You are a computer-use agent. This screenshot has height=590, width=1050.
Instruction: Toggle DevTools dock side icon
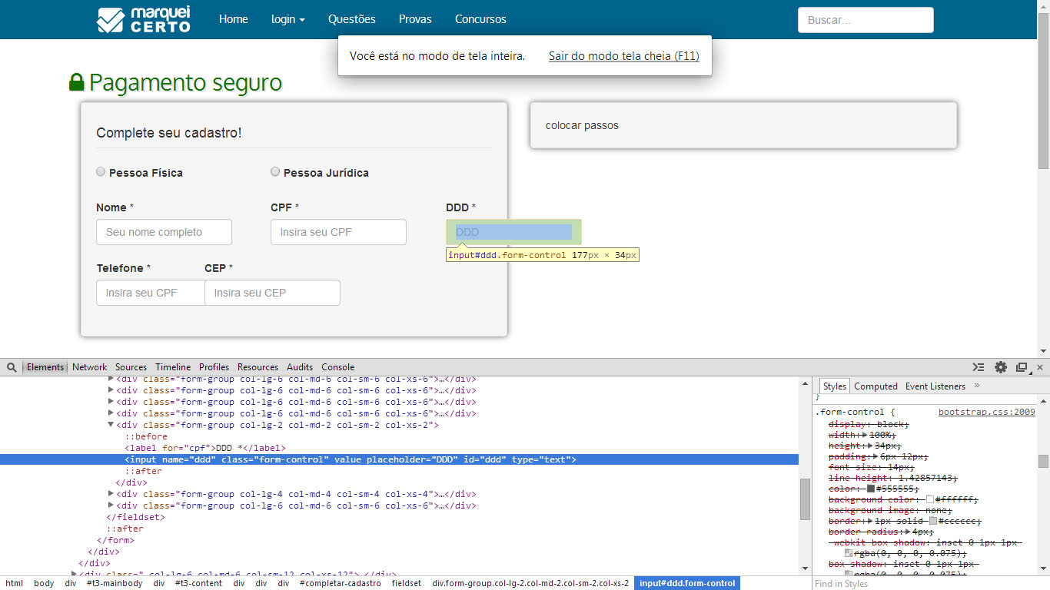[x=1022, y=367]
